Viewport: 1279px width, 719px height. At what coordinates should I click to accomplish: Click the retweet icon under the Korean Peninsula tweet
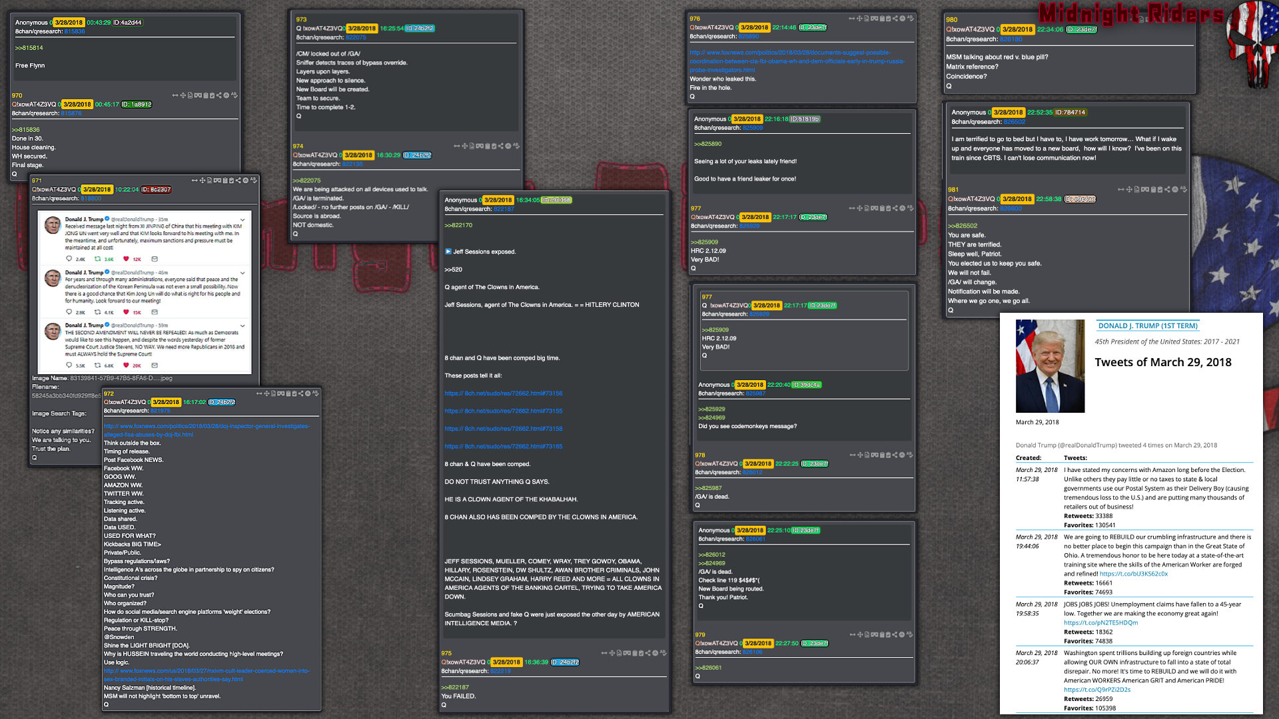coord(97,312)
